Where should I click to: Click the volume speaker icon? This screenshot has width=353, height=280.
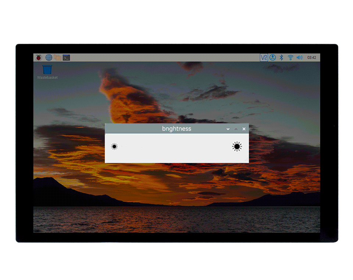(x=299, y=57)
